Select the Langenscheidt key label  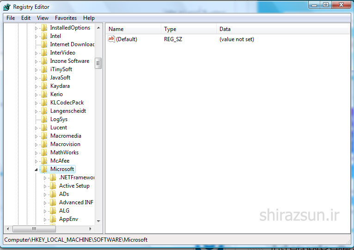tap(68, 111)
